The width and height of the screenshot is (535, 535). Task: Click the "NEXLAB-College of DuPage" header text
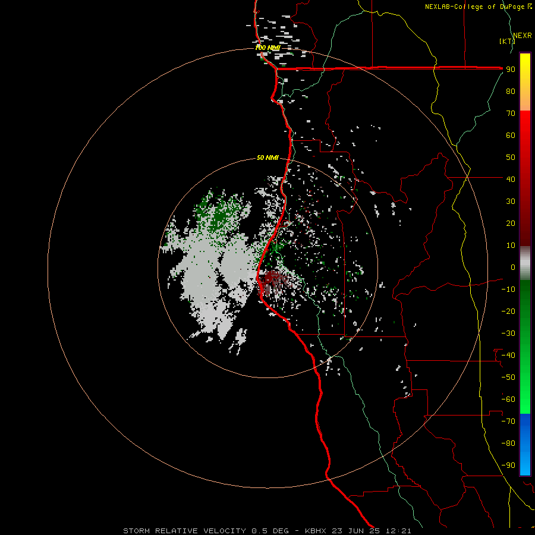(x=474, y=7)
